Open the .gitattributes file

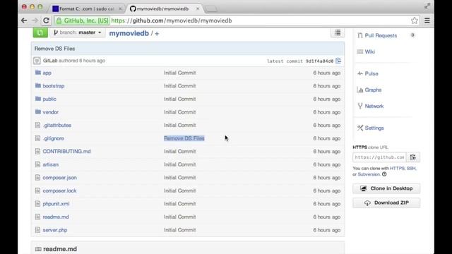[x=57, y=126]
